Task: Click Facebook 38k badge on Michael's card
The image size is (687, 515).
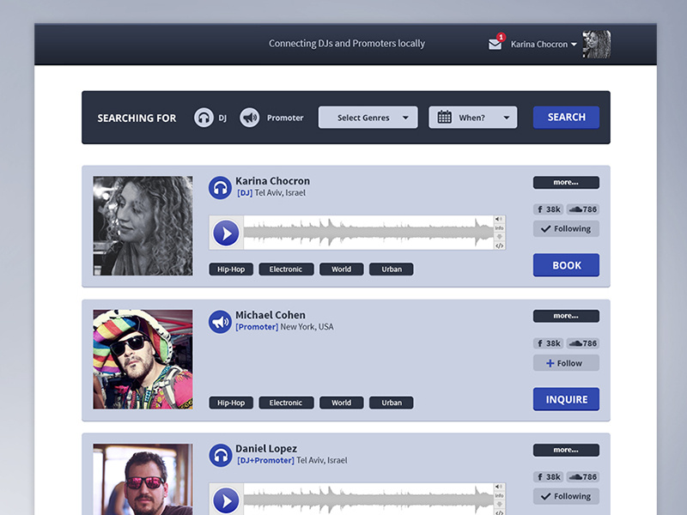Action: point(548,343)
